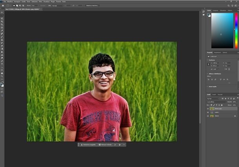Viewport: 239px width, 167px height.
Task: Select the Eyedropper tool
Action: click(x=2, y=31)
